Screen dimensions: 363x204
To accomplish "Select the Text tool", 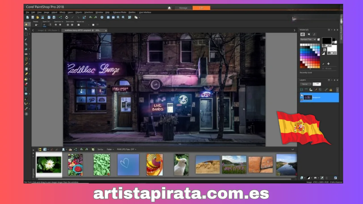I will pyautogui.click(x=26, y=89).
